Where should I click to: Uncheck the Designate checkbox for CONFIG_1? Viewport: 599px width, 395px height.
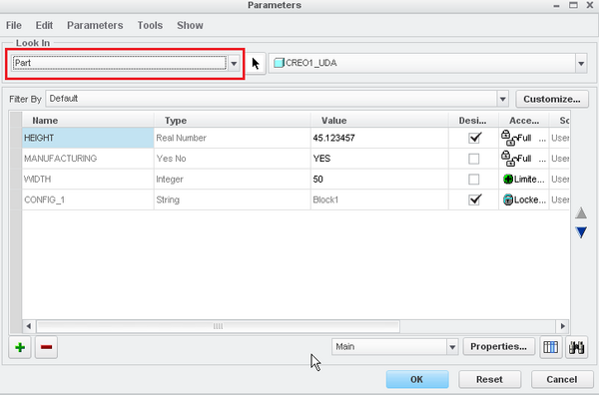click(474, 199)
